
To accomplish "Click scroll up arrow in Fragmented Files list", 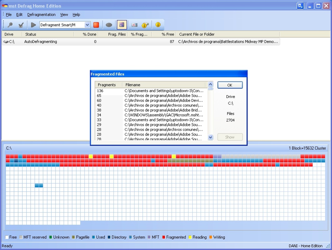I will [x=210, y=84].
